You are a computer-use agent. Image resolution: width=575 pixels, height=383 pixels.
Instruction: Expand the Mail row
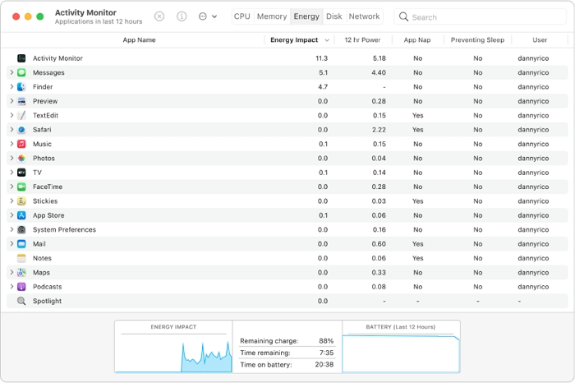click(11, 244)
